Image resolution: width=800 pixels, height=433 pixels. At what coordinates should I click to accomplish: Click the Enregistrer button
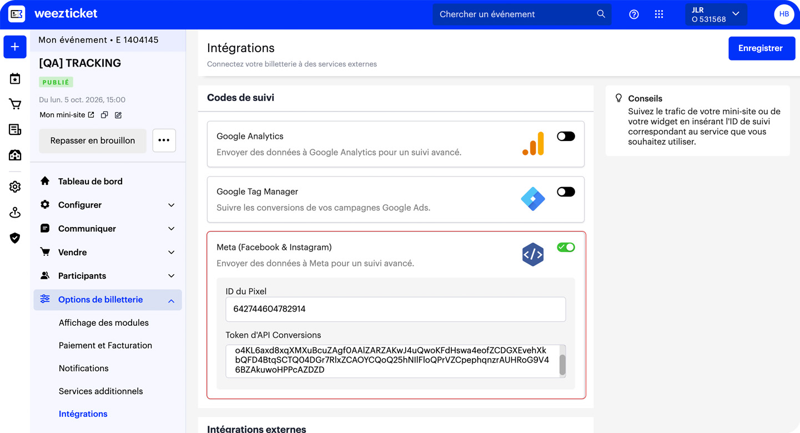(761, 48)
